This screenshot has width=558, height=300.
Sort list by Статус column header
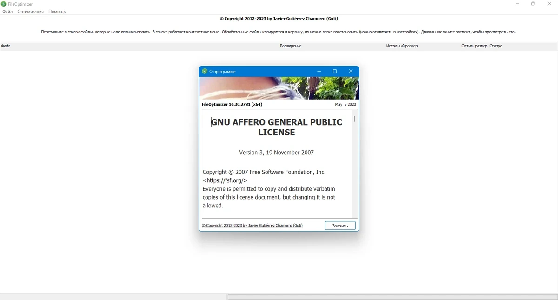[x=496, y=46]
